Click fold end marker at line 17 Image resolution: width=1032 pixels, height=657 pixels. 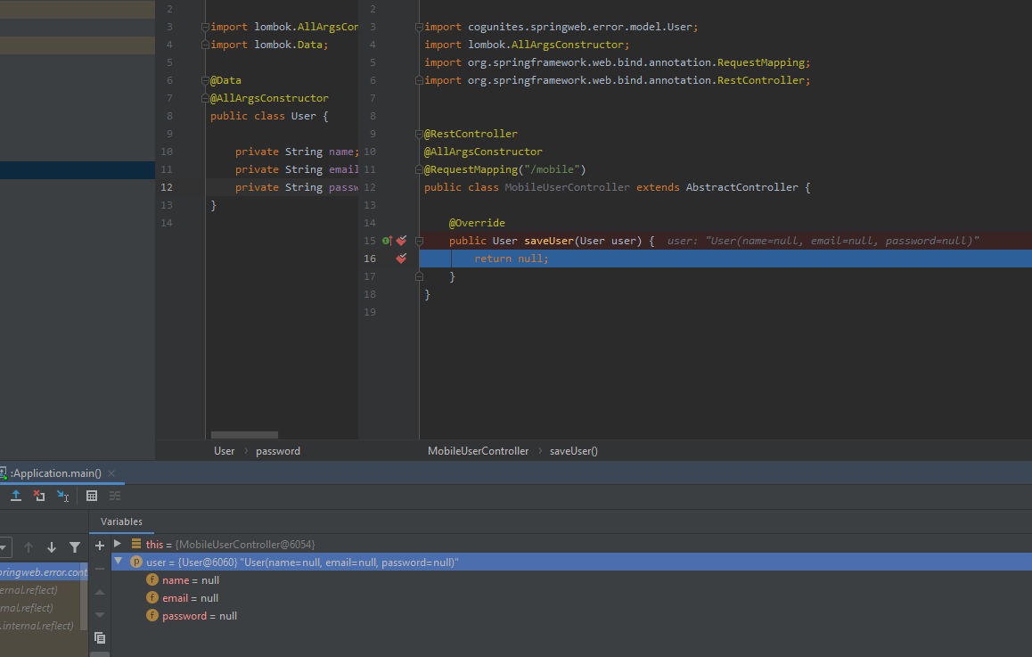(419, 276)
